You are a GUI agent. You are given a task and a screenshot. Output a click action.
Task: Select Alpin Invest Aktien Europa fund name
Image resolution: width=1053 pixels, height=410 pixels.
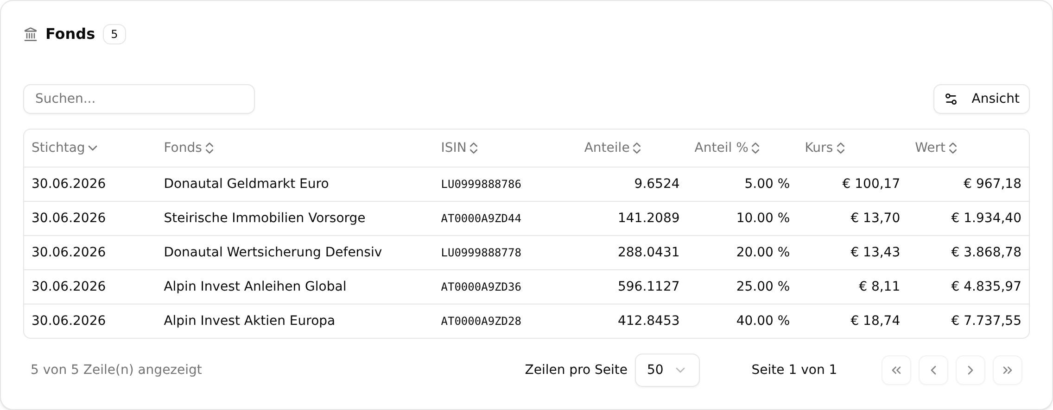click(249, 321)
